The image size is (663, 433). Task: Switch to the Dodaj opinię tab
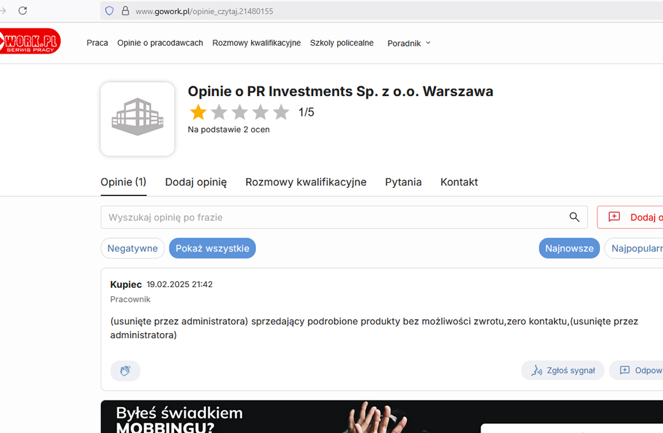point(196,182)
